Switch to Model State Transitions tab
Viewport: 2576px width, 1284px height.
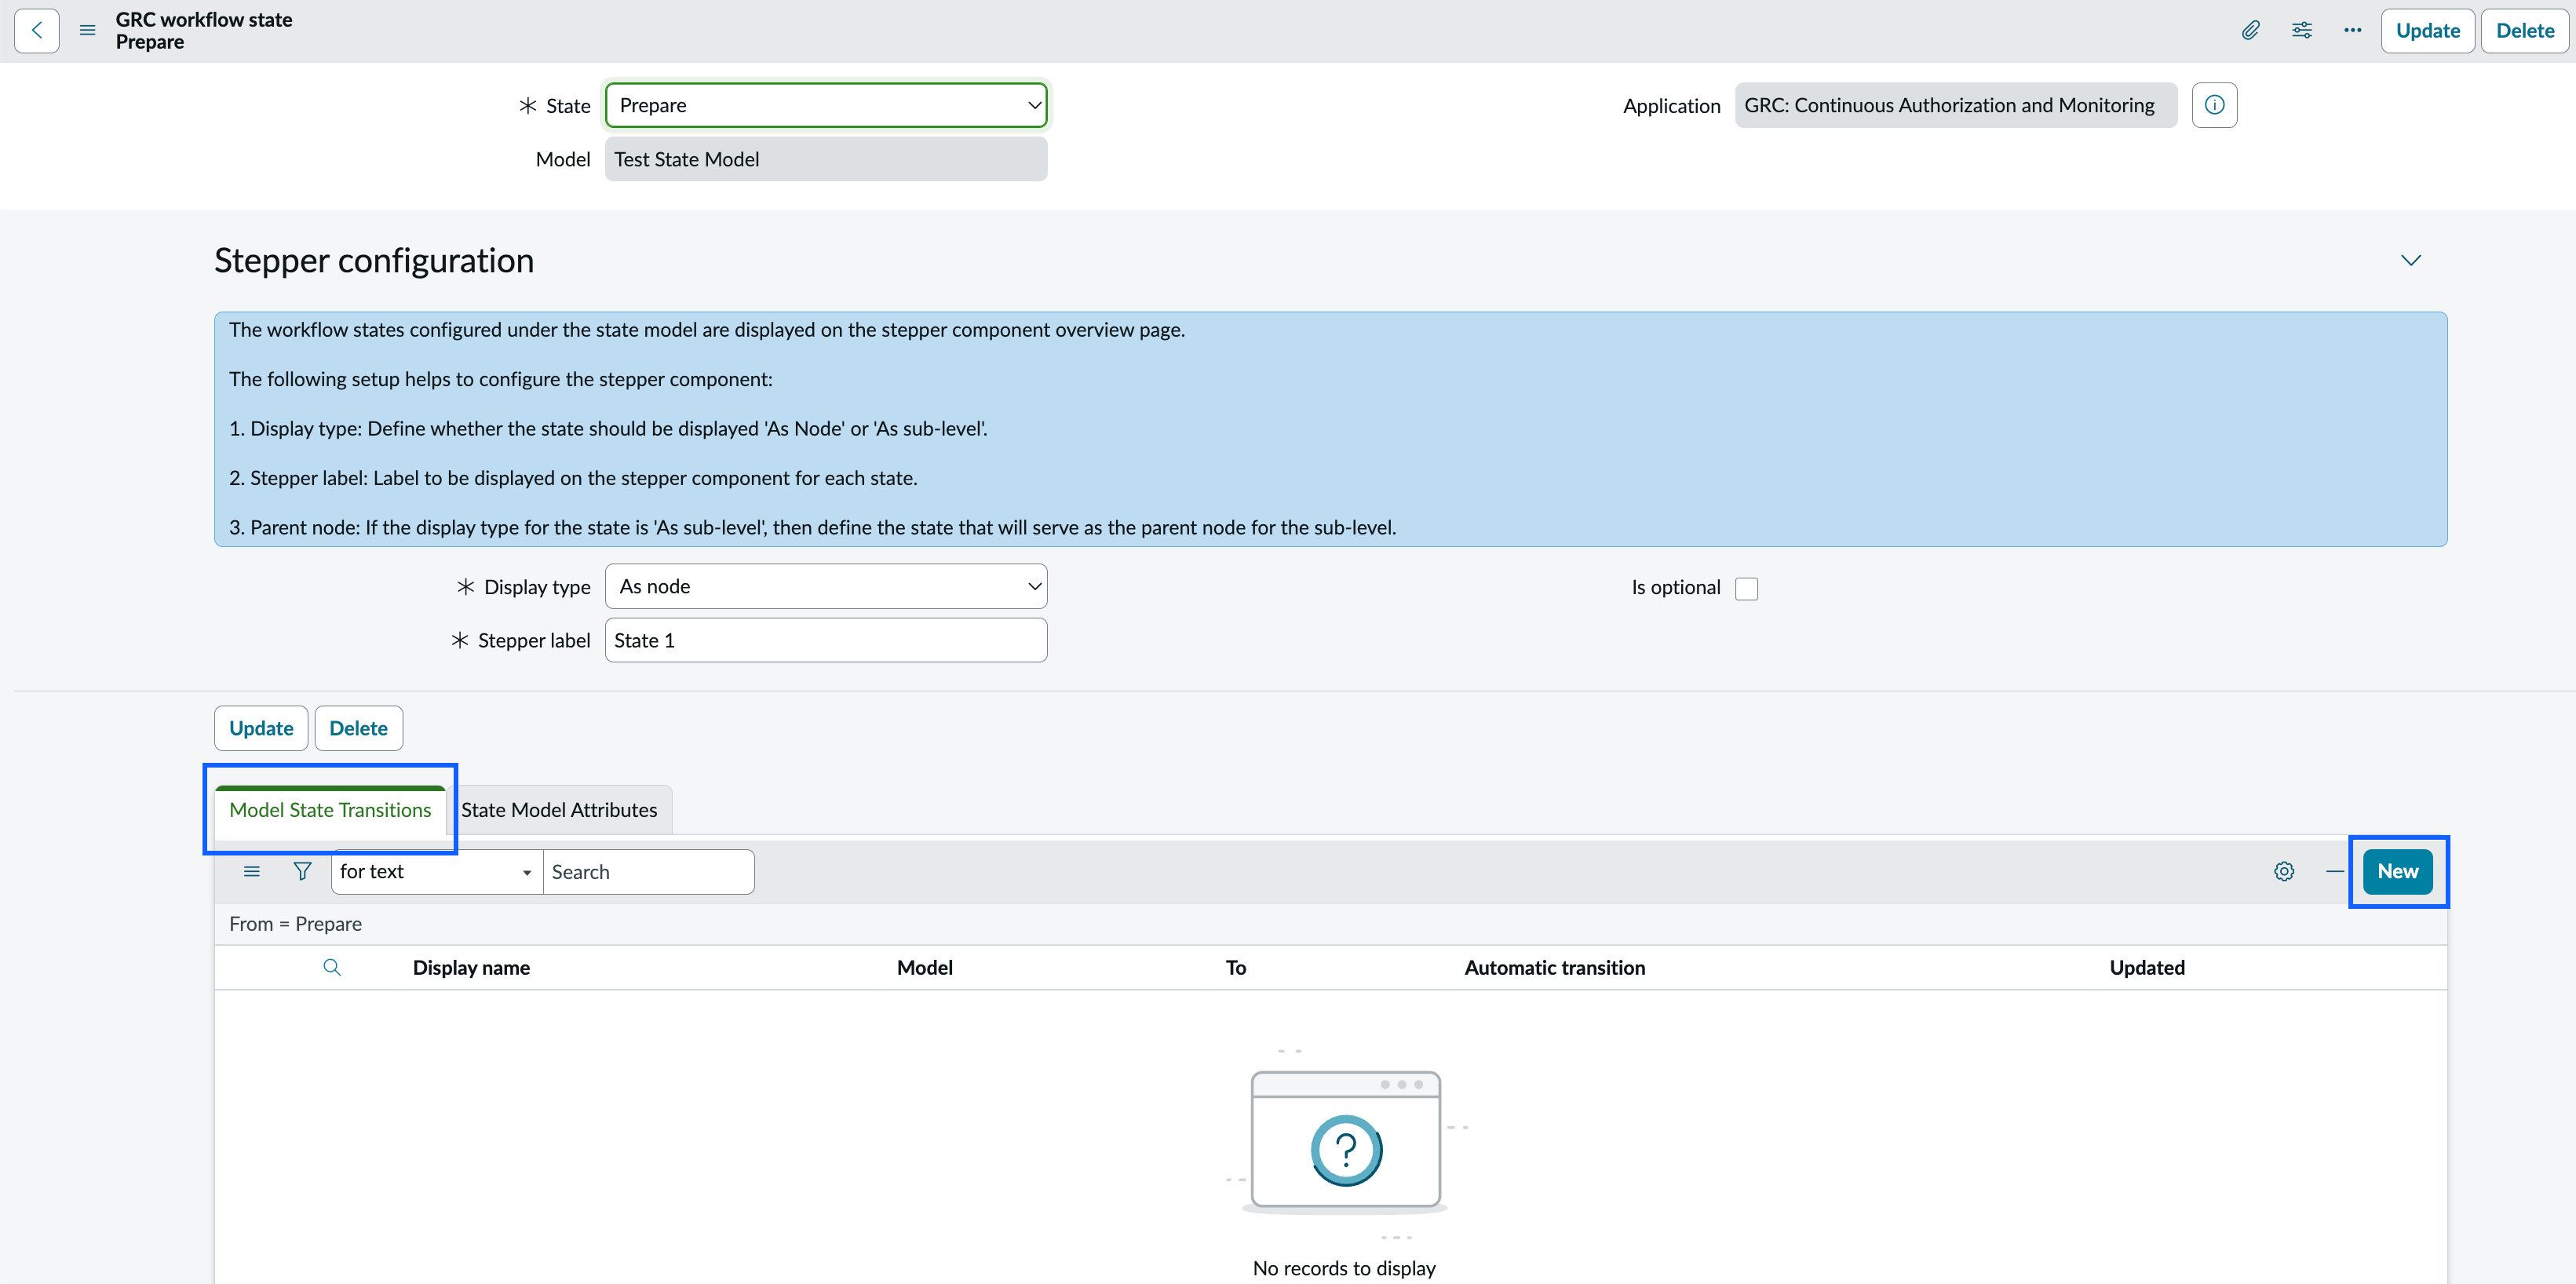click(330, 810)
